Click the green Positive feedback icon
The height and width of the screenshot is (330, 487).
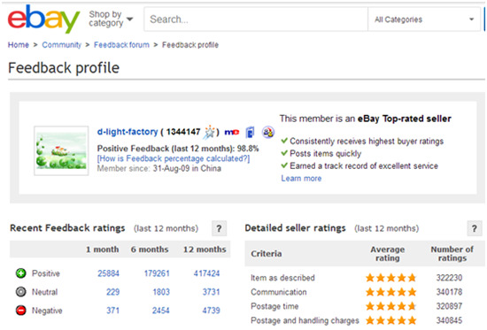[21, 273]
